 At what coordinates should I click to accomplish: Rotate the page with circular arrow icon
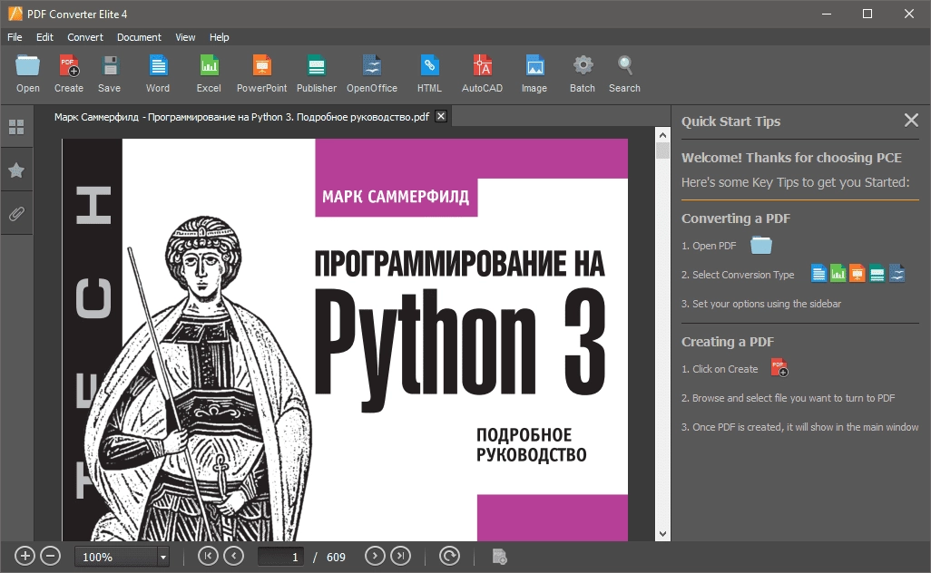pos(449,556)
